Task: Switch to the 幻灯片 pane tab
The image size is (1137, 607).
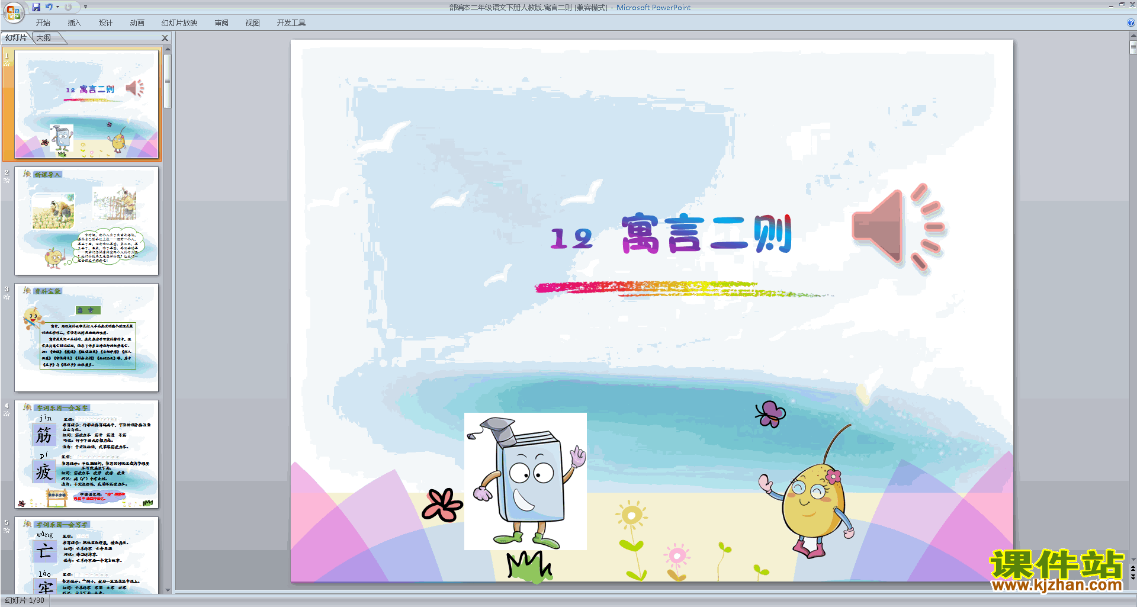Action: click(16, 38)
